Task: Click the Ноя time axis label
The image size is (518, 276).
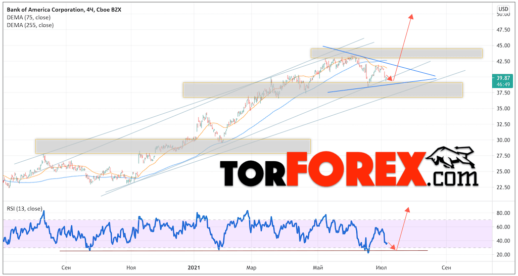Action: click(x=131, y=267)
